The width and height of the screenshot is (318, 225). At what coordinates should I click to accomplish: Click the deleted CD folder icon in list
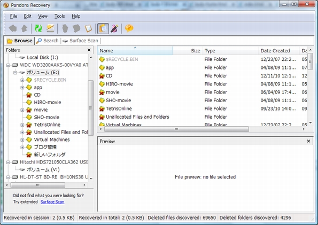point(102,76)
